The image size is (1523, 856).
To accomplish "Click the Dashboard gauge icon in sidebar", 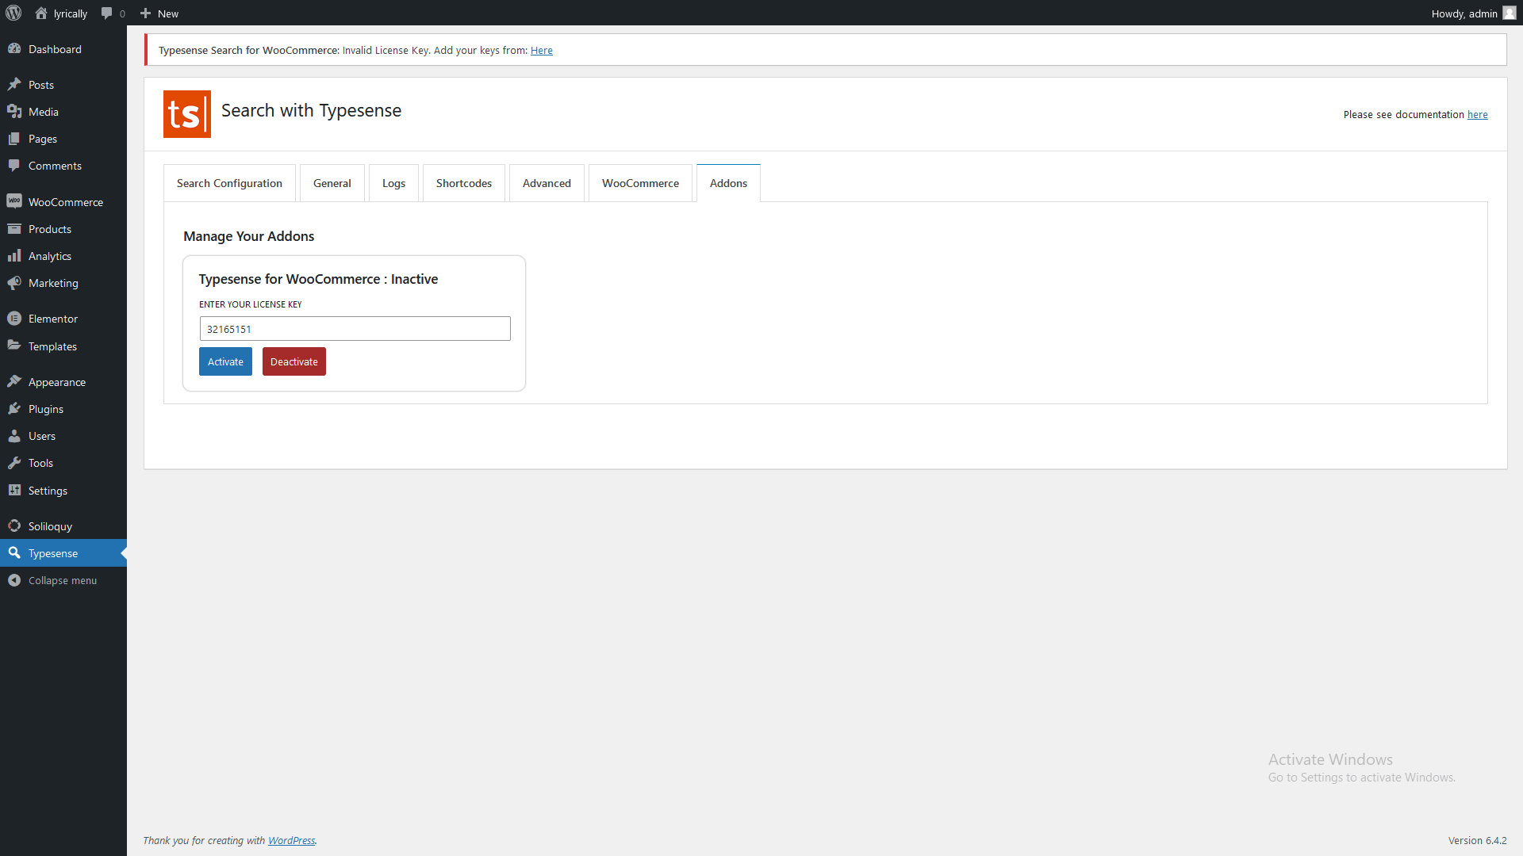I will (14, 49).
